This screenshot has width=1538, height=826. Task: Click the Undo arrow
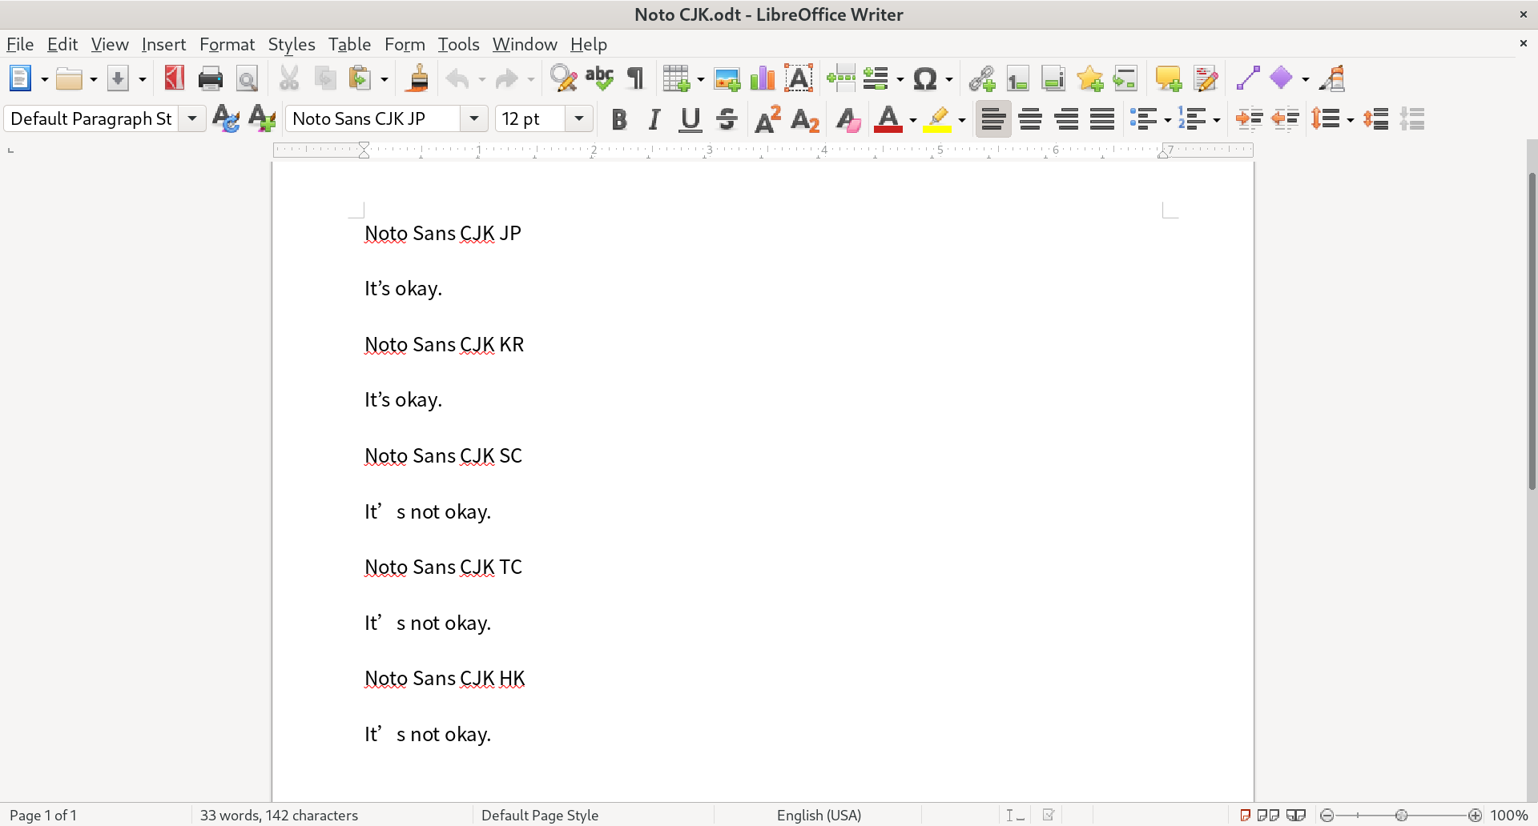coord(457,78)
